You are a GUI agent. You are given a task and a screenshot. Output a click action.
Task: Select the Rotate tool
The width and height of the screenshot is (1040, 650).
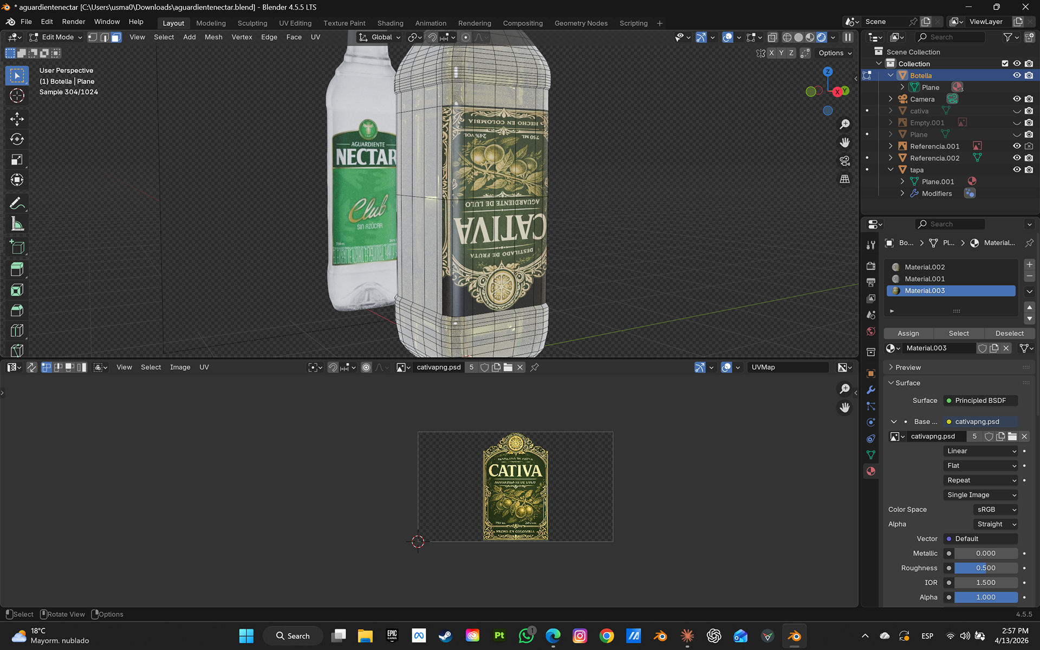coord(17,139)
